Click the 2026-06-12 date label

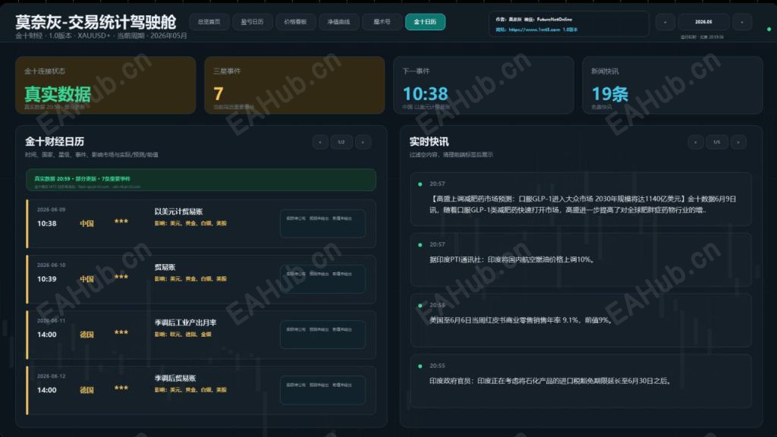(51, 376)
